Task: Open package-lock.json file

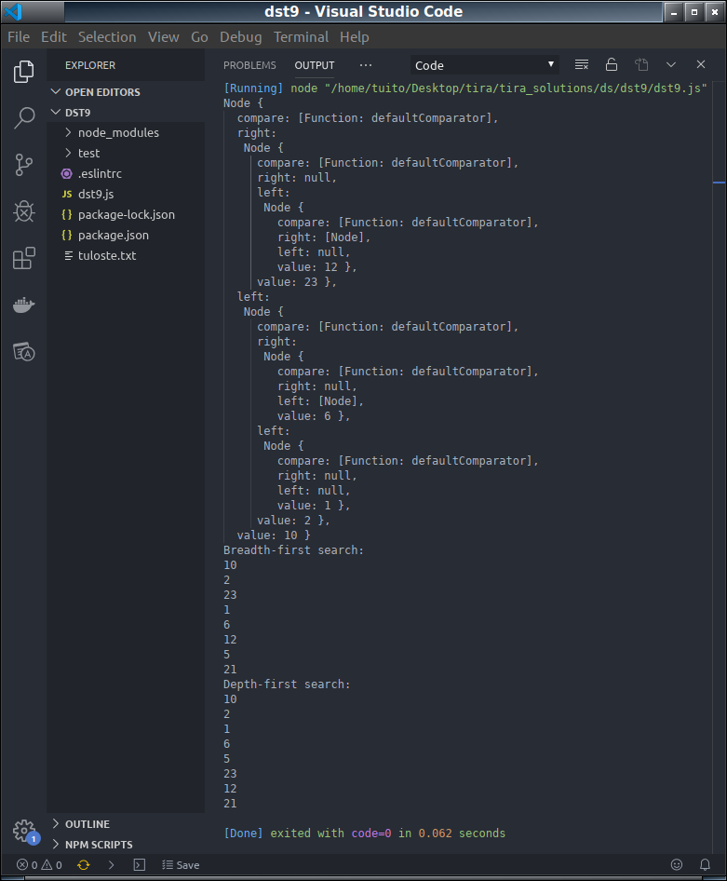Action: point(126,214)
